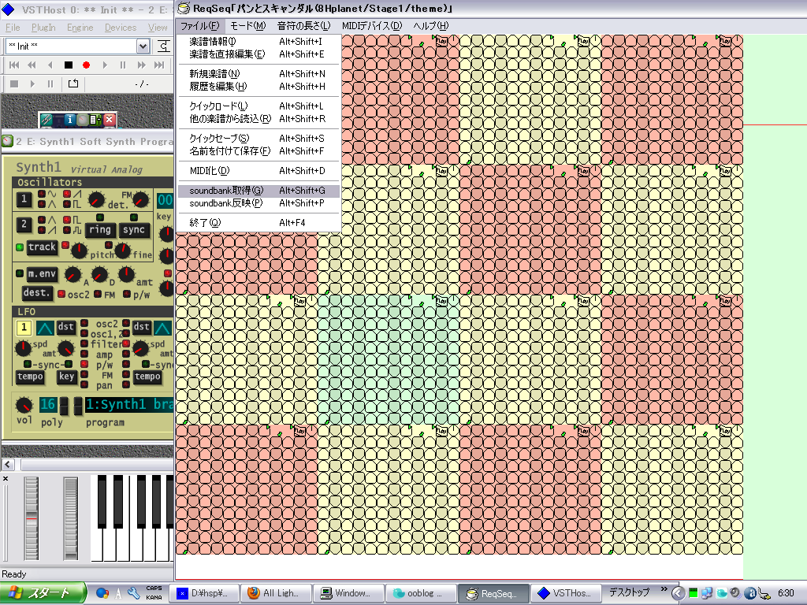Select osc2 as mod envelope destination

point(61,295)
